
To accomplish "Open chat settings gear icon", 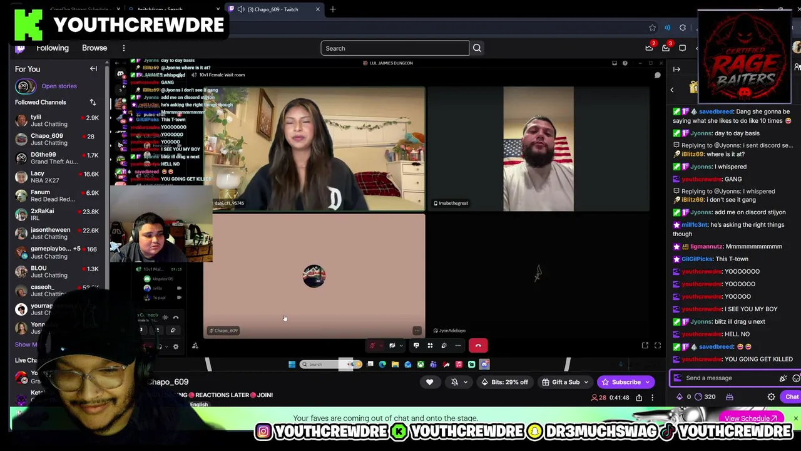I will [771, 397].
